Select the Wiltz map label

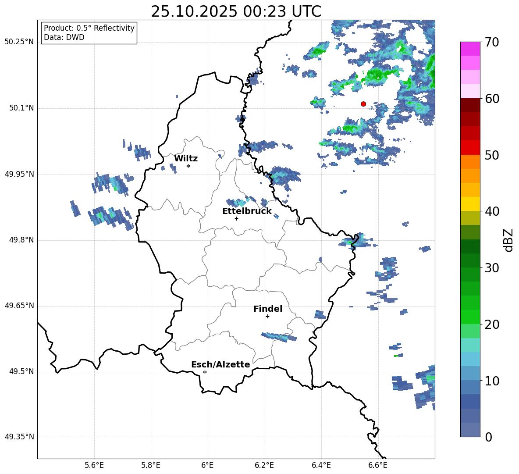186,159
